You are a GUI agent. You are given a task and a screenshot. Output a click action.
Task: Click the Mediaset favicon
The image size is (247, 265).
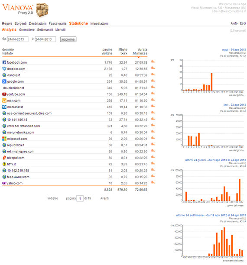4,107
